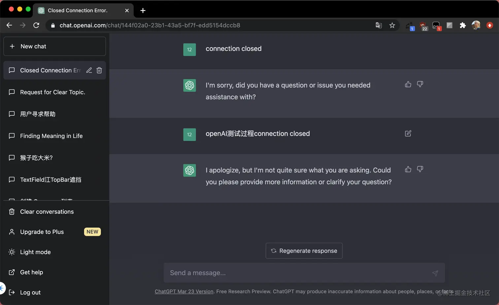This screenshot has width=499, height=305.
Task: Click the extension icon with blue badge 1
Action: [x=410, y=26]
